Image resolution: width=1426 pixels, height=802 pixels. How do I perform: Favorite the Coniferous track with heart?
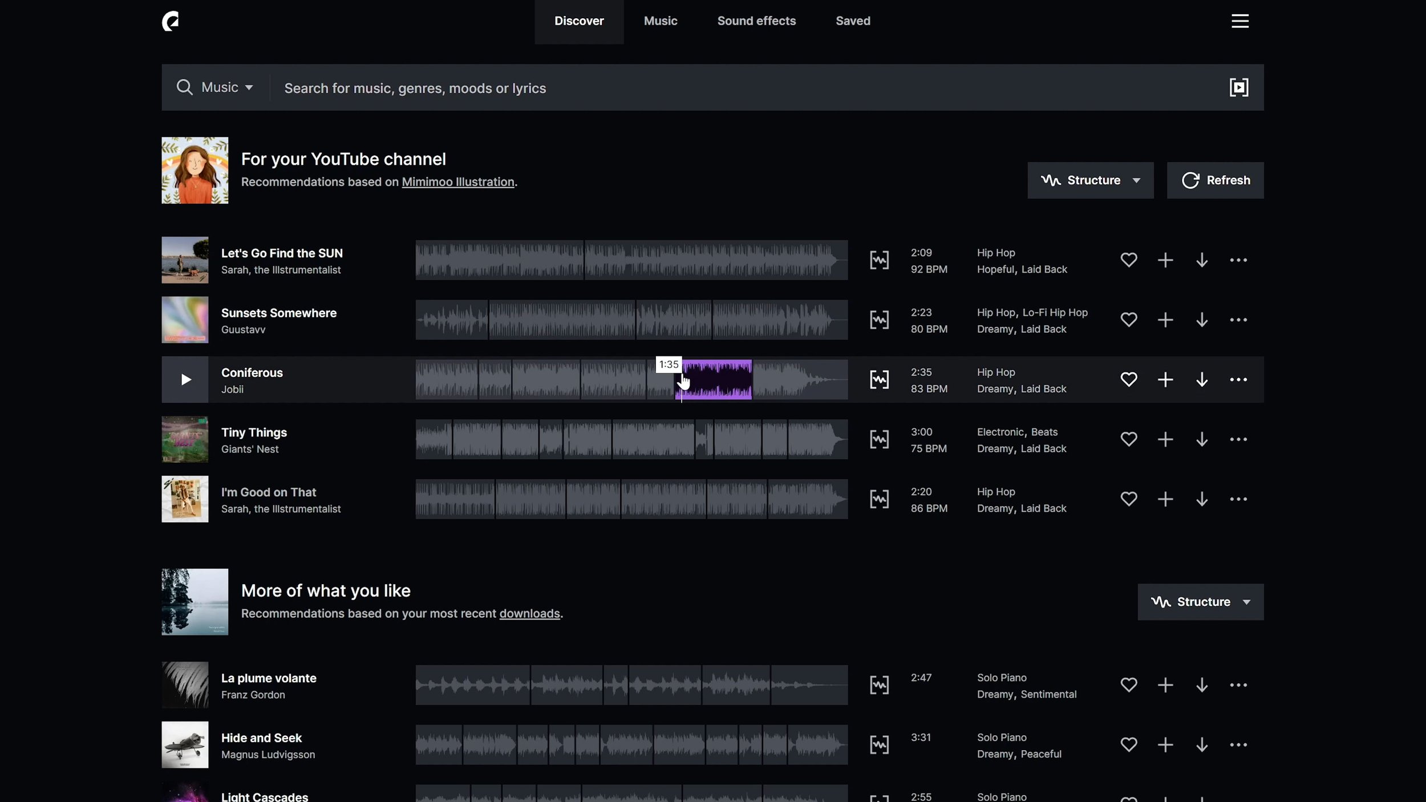(1128, 380)
